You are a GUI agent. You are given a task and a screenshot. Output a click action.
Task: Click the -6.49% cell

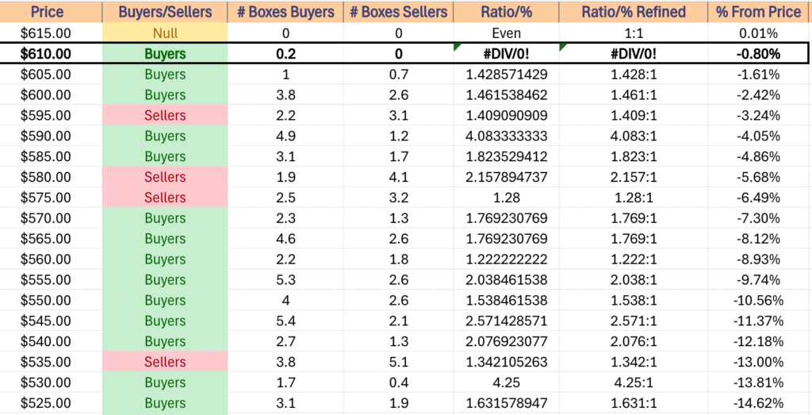point(760,198)
